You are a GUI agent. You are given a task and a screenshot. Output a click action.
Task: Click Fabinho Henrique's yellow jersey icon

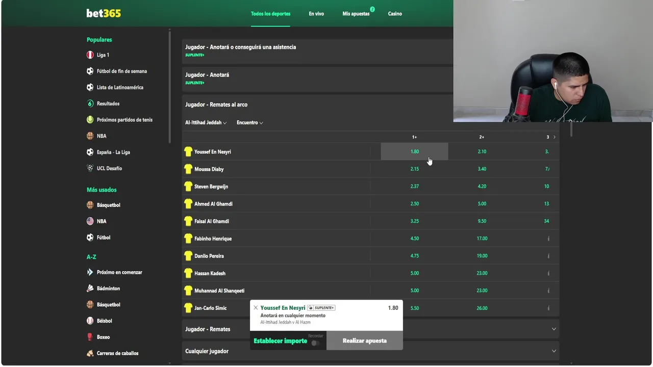(x=188, y=239)
